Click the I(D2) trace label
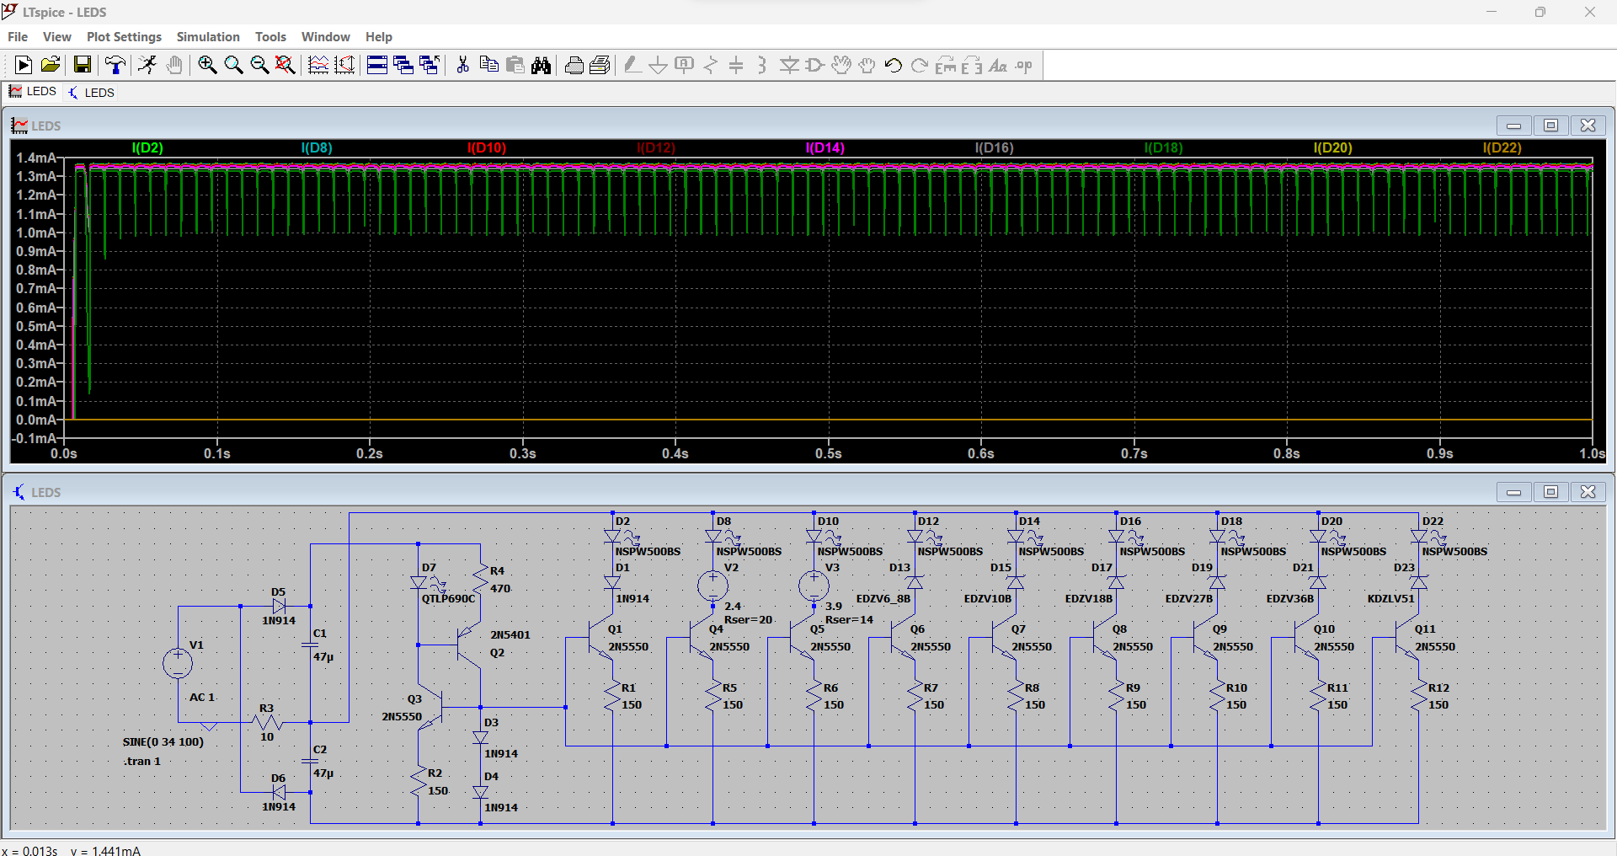 click(147, 147)
